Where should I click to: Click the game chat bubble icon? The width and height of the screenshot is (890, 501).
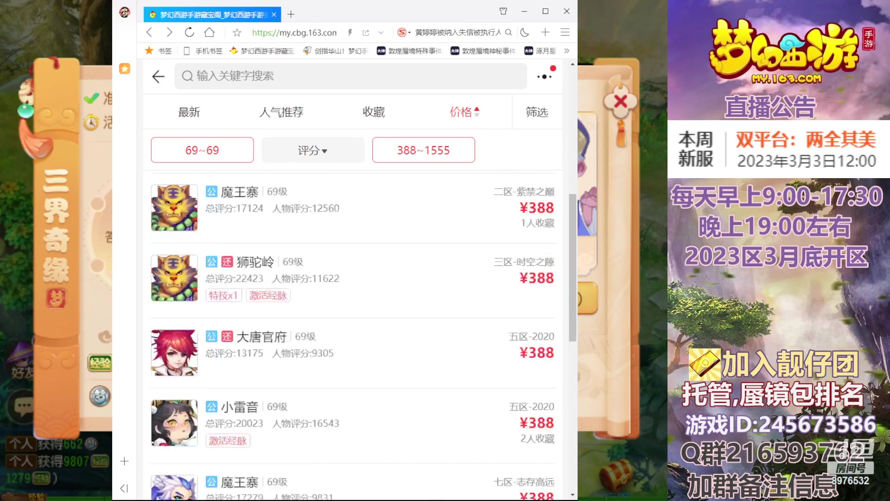(23, 406)
